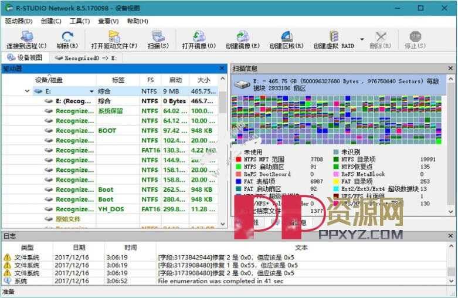Click drive icon of 144.9 Recognized row
Screen dimensions: 458x298
coord(49,160)
